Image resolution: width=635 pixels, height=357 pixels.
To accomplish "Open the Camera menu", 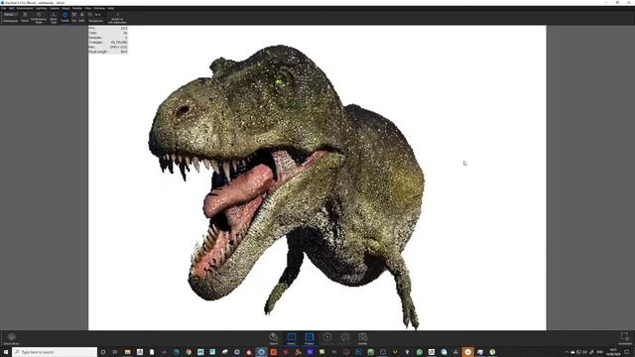I will (x=55, y=8).
